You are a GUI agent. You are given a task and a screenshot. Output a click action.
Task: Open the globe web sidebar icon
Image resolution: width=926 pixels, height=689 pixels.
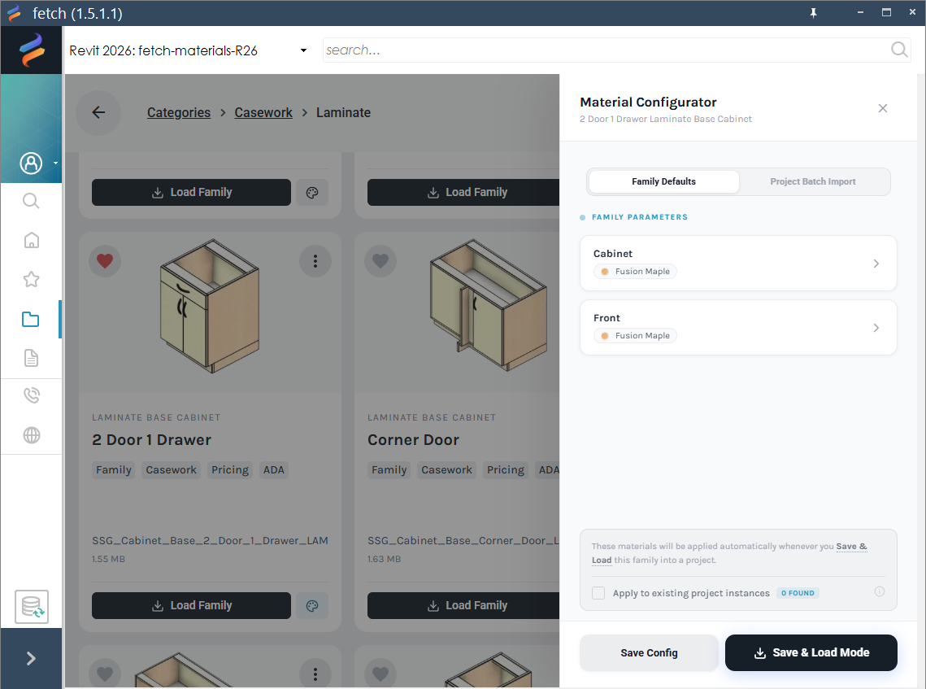pos(31,435)
